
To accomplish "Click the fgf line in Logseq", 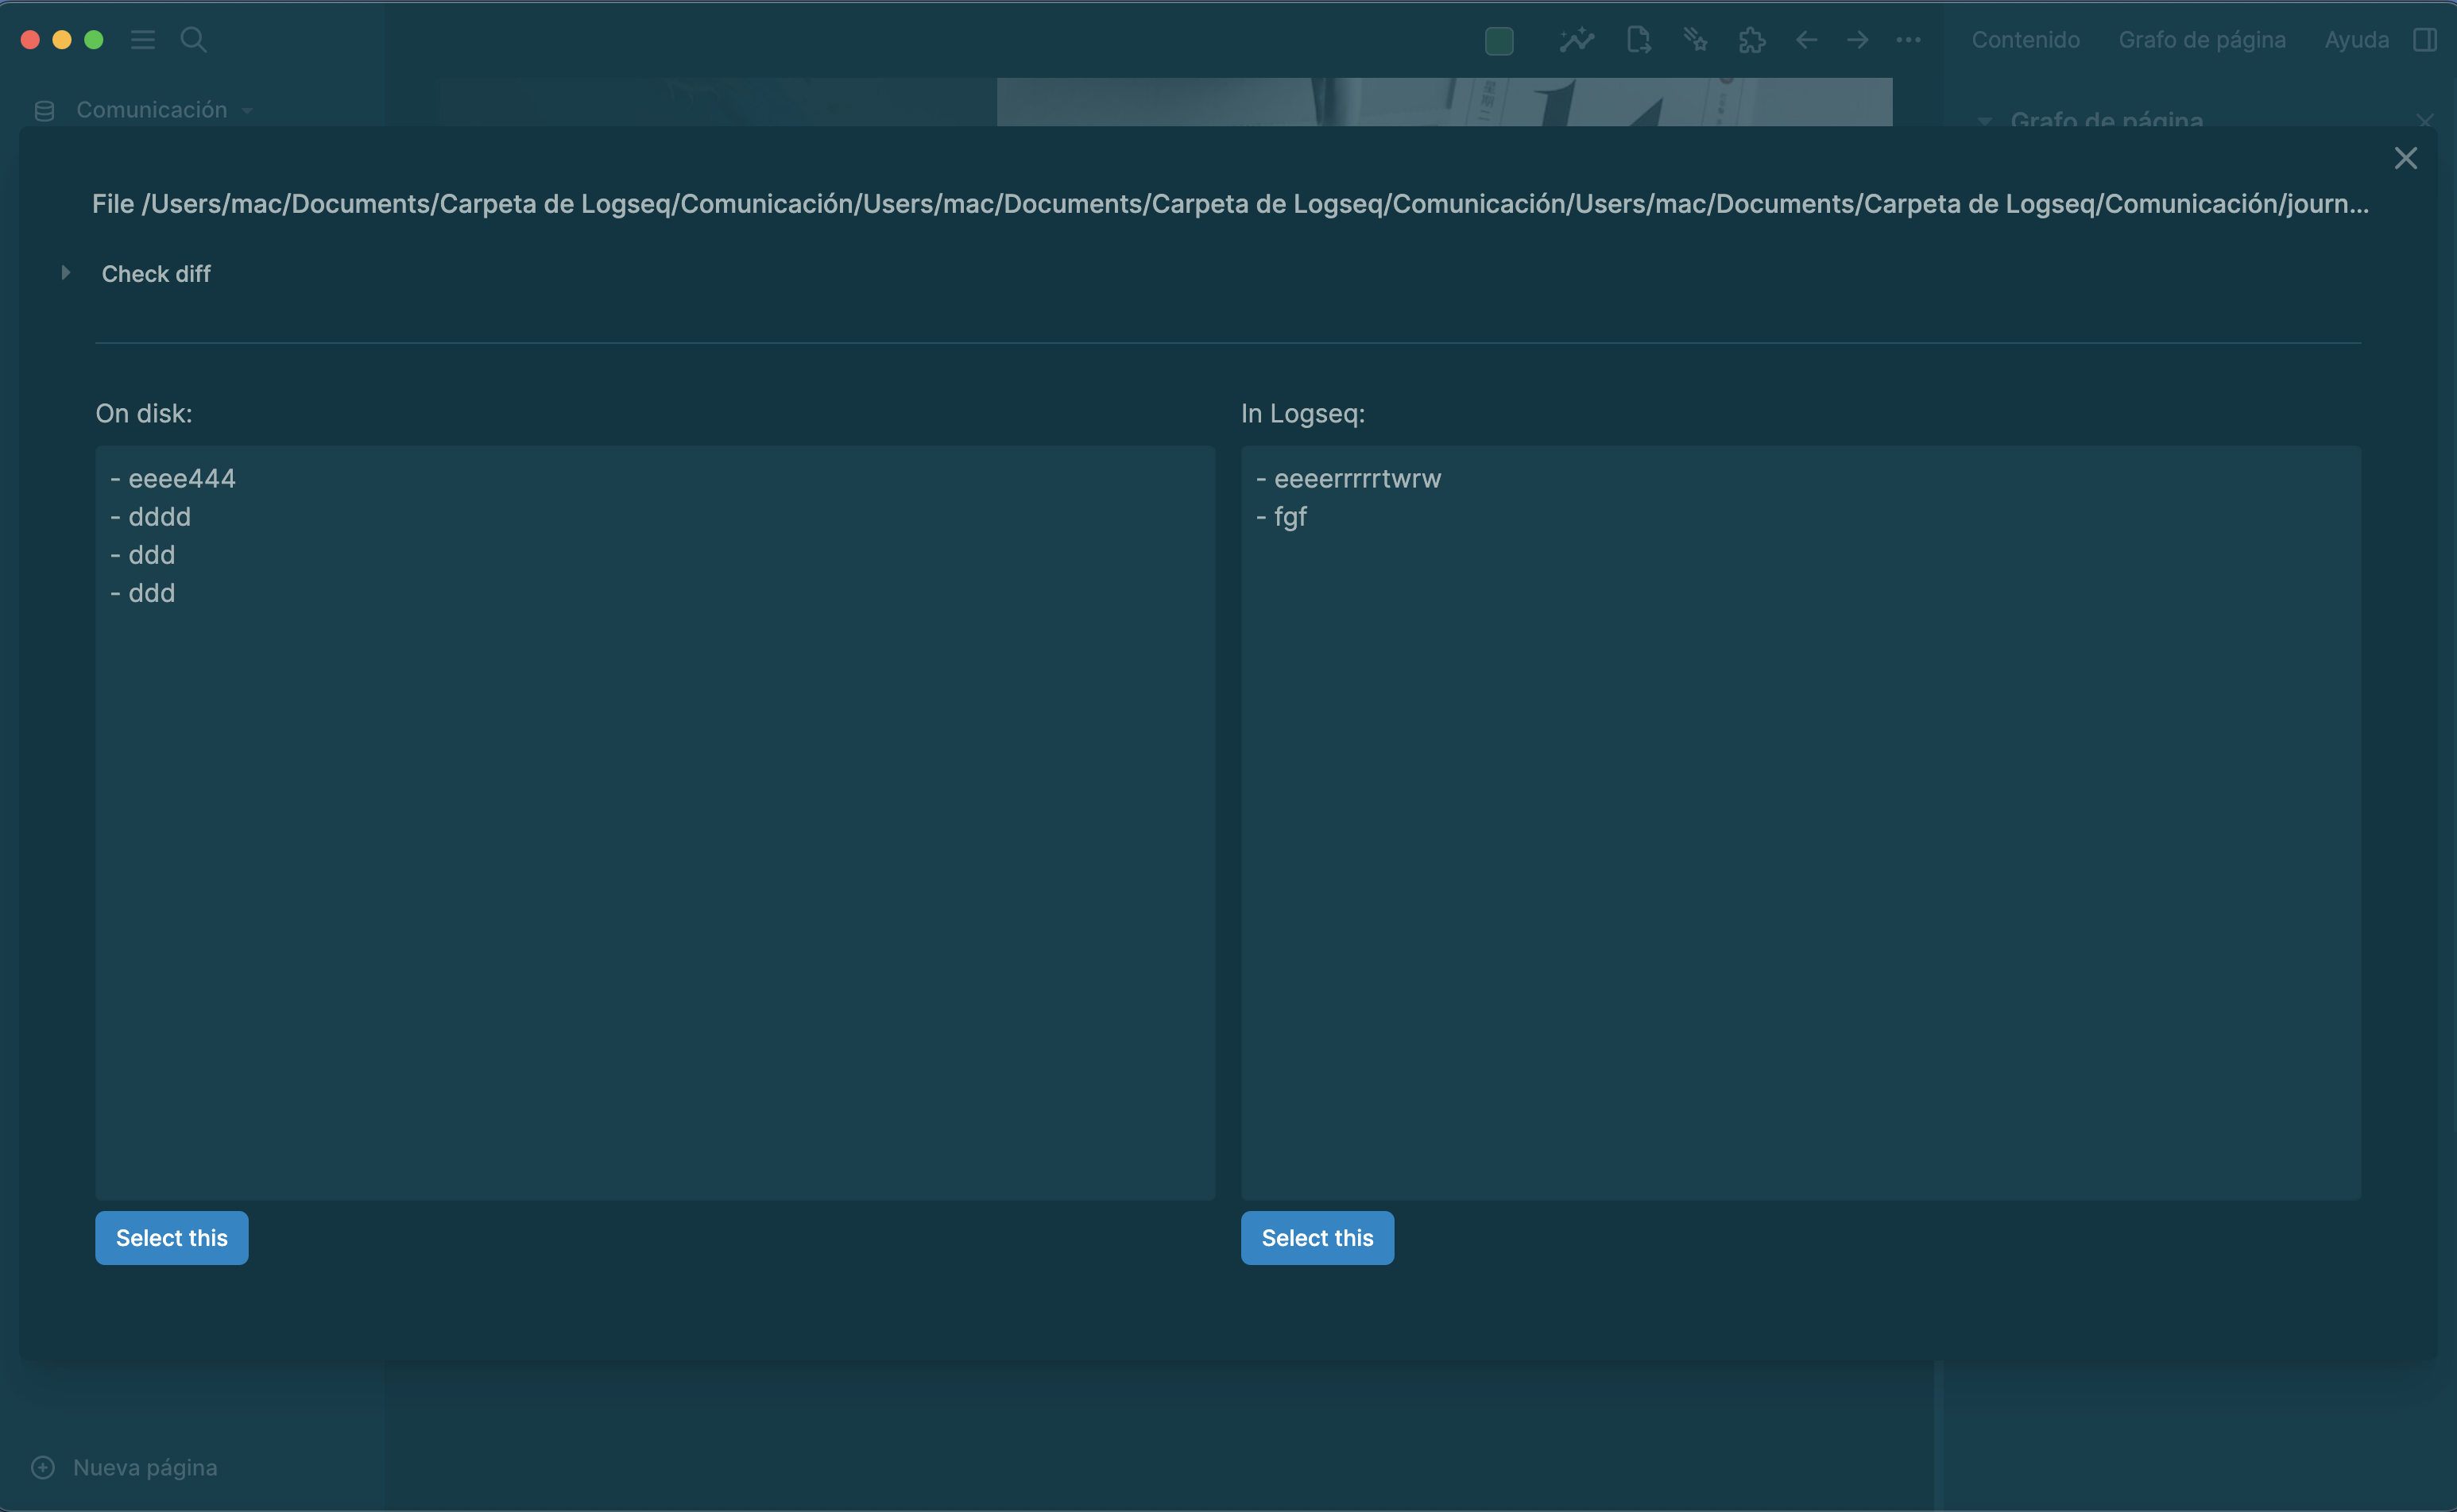I will point(1282,516).
